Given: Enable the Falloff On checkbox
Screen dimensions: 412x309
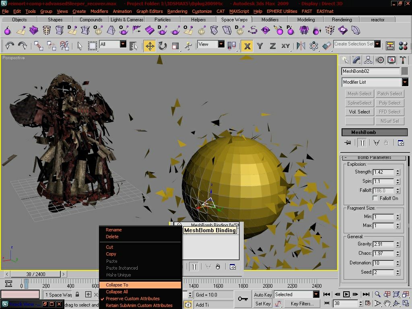Looking at the screenshot, I should (x=375, y=198).
